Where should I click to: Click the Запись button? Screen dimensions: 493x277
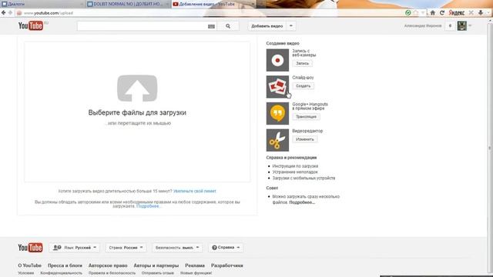coord(303,63)
